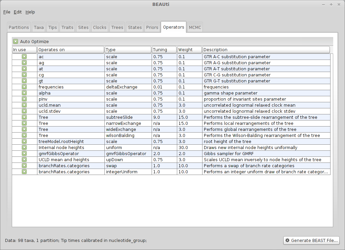The height and width of the screenshot is (250, 345).
Task: Click the Description column header
Action: pos(266,50)
